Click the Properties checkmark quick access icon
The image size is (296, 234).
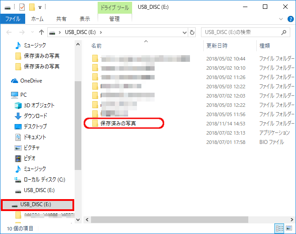(x=22, y=8)
